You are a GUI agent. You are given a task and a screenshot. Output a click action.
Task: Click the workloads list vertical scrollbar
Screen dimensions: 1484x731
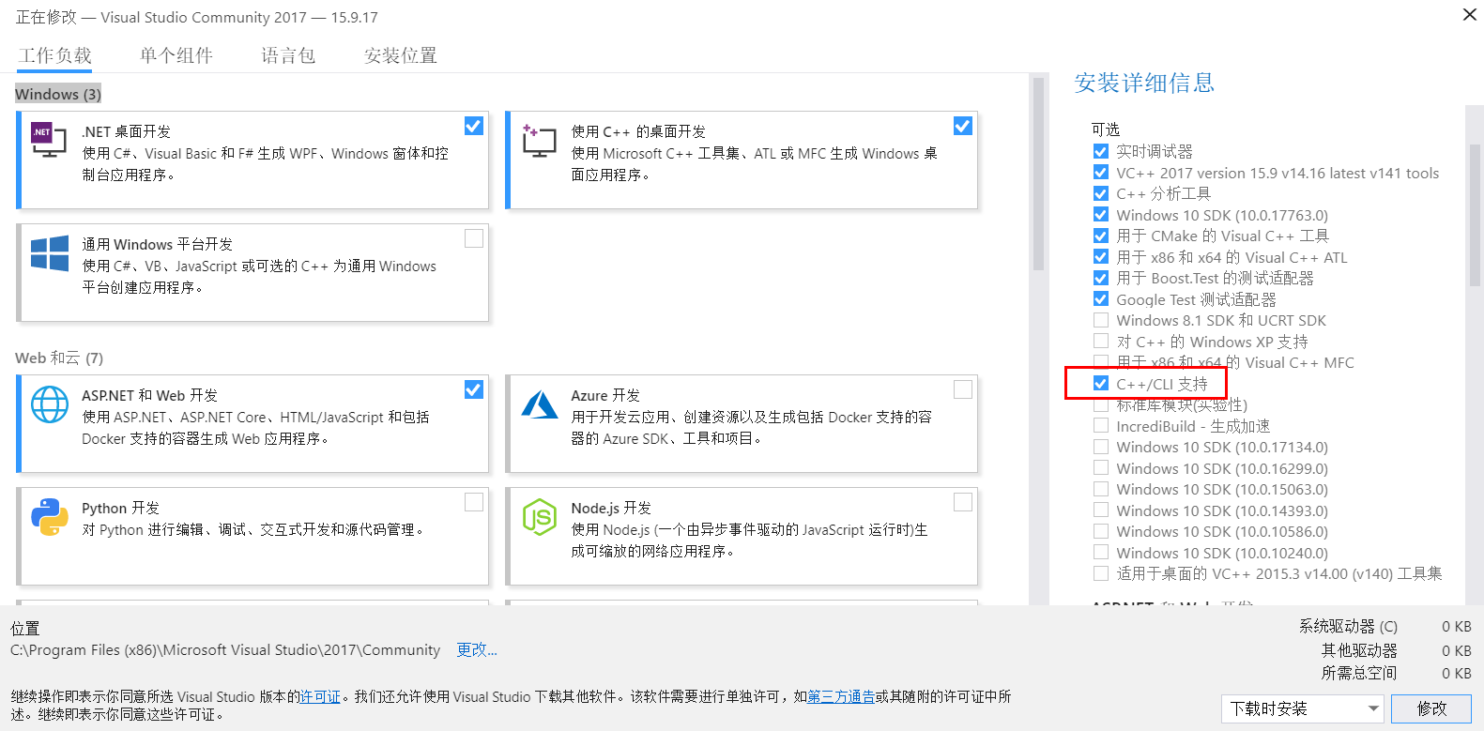tap(1038, 174)
